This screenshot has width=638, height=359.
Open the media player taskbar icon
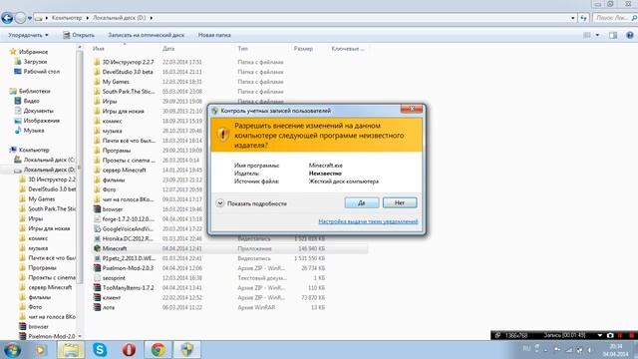[x=40, y=350]
